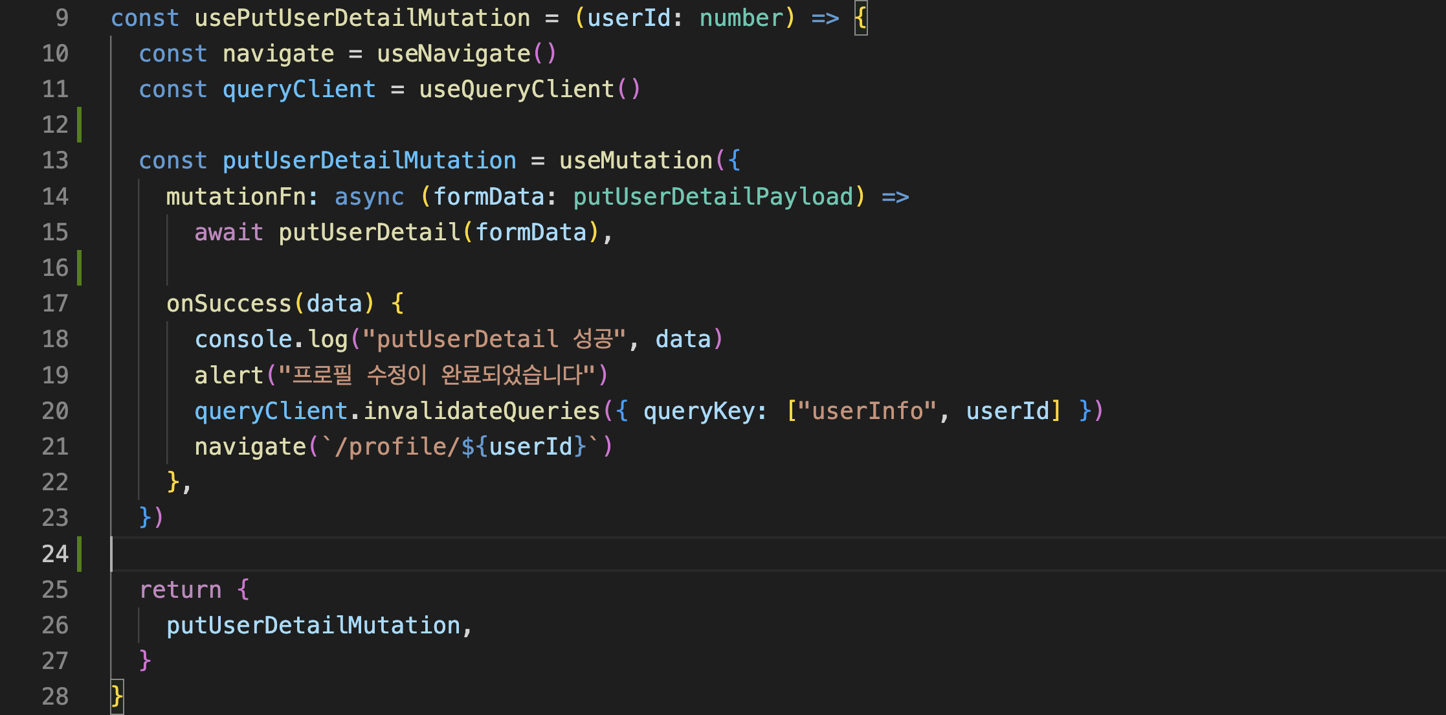The height and width of the screenshot is (715, 1446).
Task: Place cursor on usePutUserDetailMutation function name
Action: [x=362, y=18]
